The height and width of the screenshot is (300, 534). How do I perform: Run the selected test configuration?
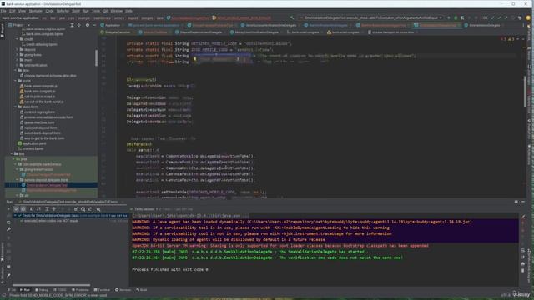tap(449, 17)
